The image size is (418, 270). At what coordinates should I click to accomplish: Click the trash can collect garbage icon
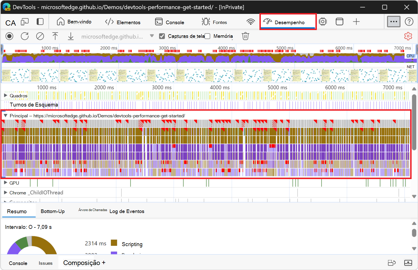[245, 36]
